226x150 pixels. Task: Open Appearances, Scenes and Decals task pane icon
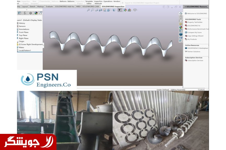[x=181, y=27]
